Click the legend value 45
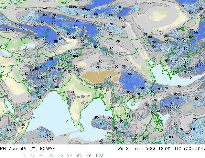The image size is (205, 158). pyautogui.click(x=42, y=155)
